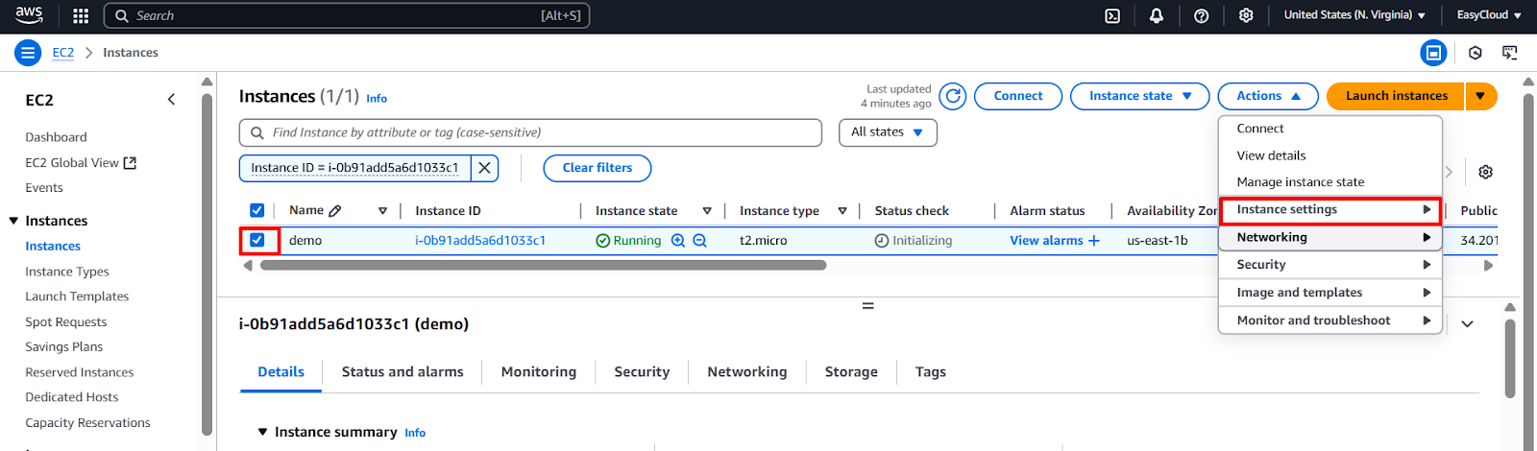1537x451 pixels.
Task: Sort by Instance type column arrow
Action: point(842,211)
